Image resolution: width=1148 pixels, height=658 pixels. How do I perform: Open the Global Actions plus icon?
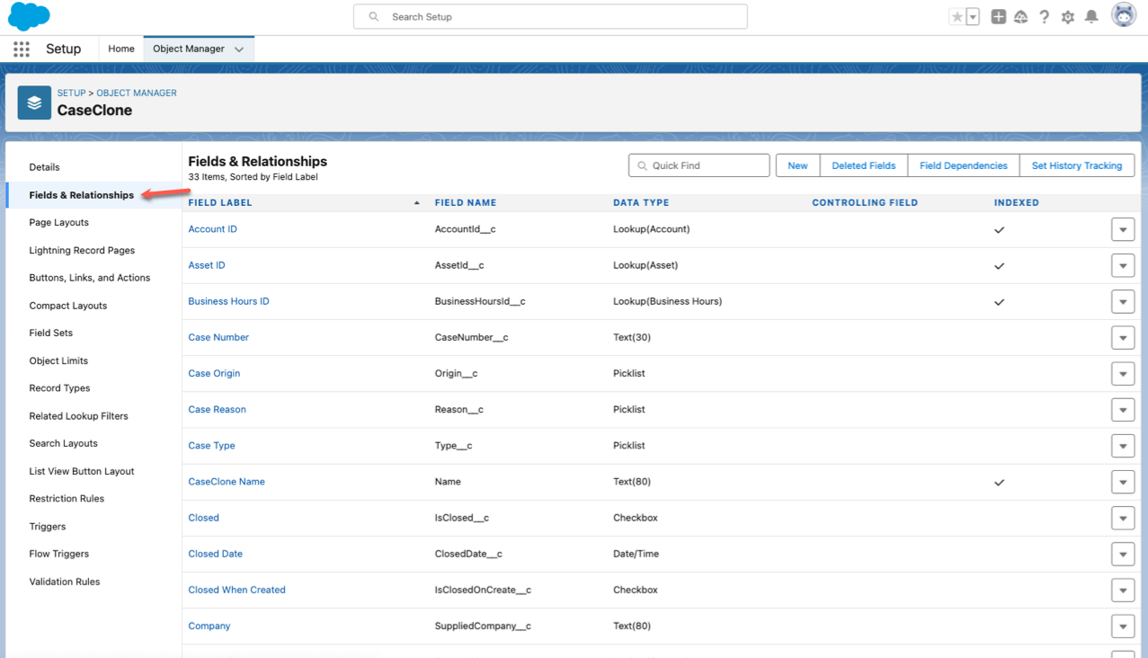pos(998,17)
